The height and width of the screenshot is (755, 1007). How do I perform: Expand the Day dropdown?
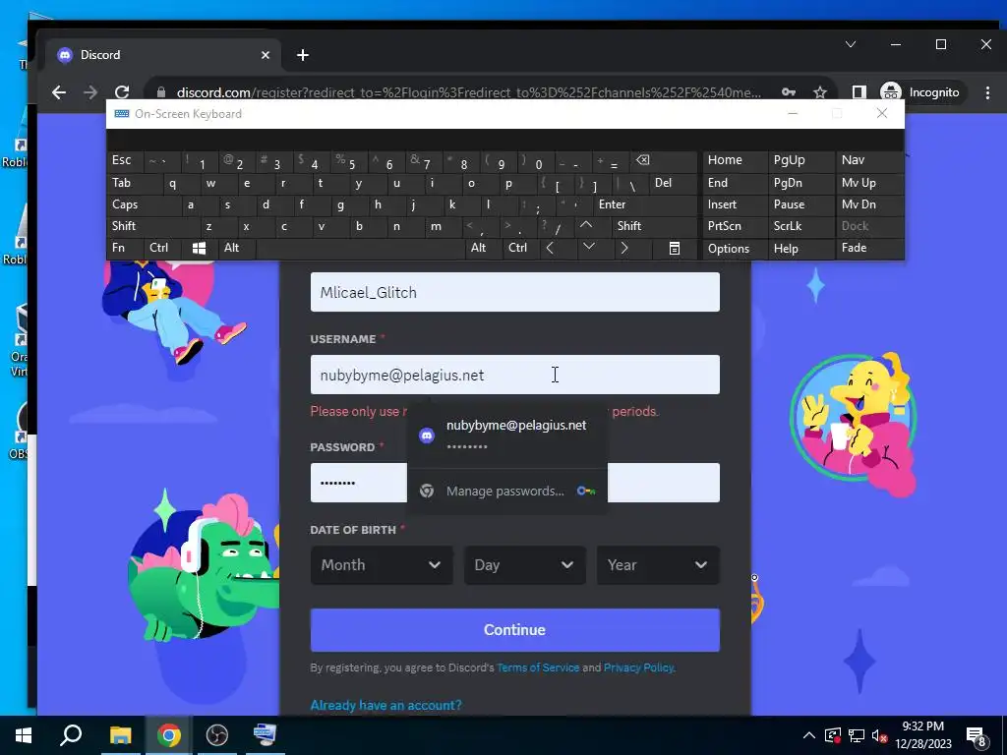click(x=525, y=565)
